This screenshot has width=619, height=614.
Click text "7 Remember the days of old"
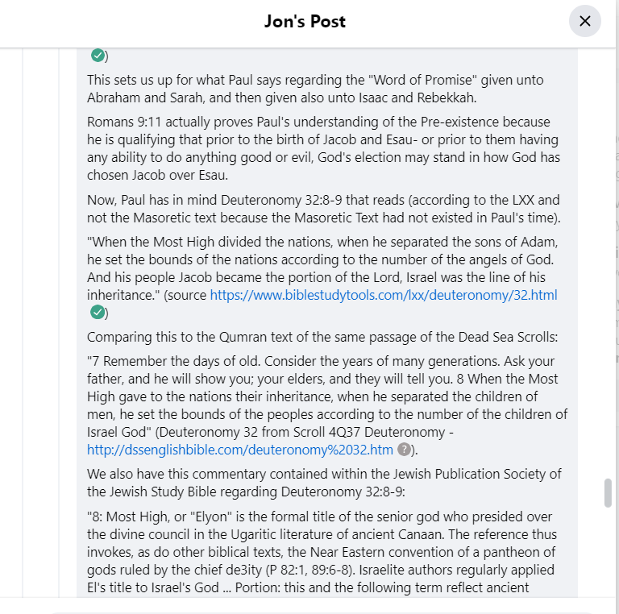click(176, 361)
